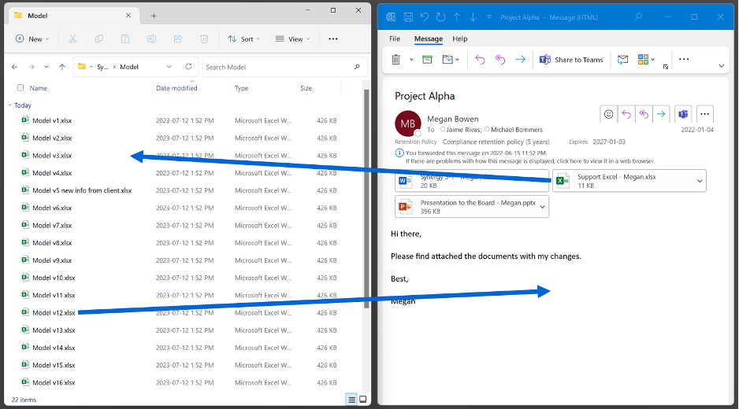739x409 pixels.
Task: Select the Message tab in Outlook
Action: pyautogui.click(x=429, y=39)
